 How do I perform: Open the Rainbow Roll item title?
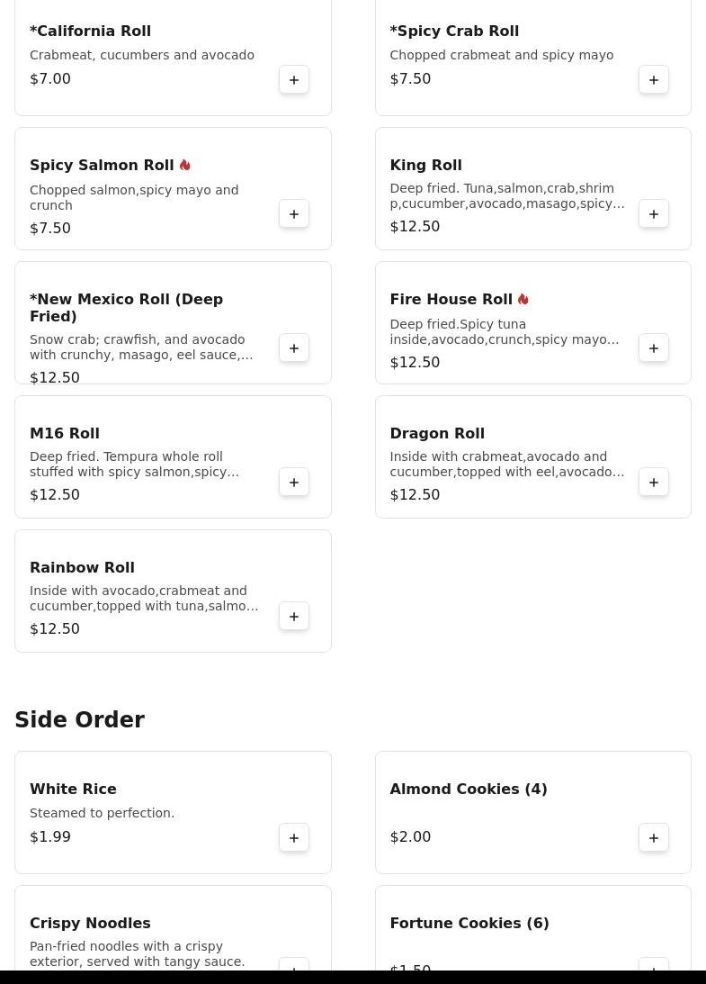[82, 568]
